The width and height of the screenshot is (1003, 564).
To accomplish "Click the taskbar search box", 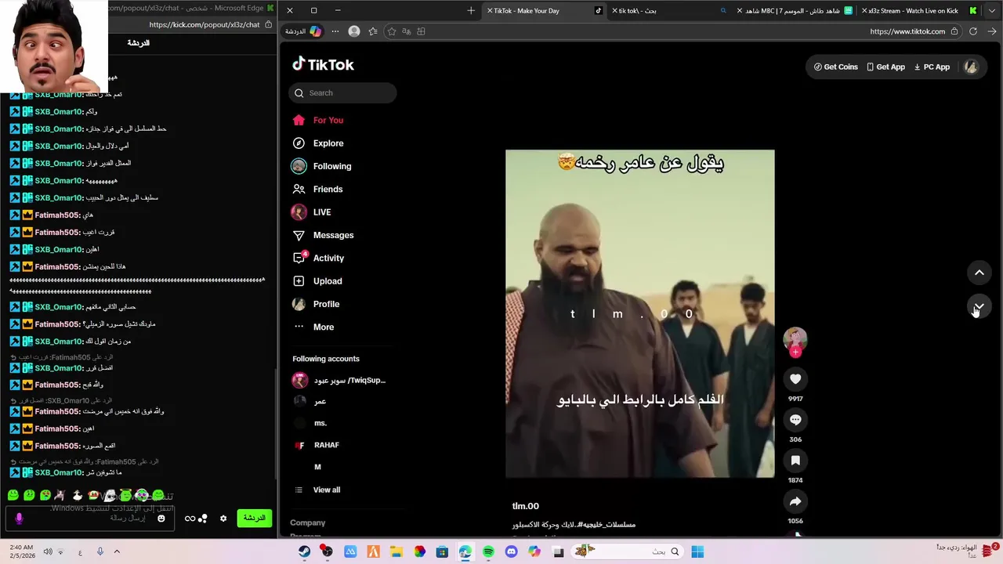I will (x=627, y=551).
